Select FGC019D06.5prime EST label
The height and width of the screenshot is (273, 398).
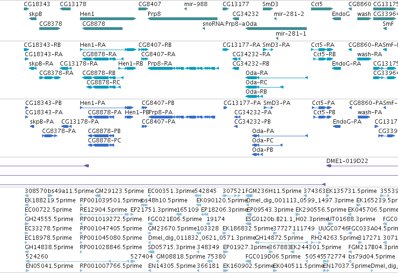pyautogui.click(x=273, y=257)
